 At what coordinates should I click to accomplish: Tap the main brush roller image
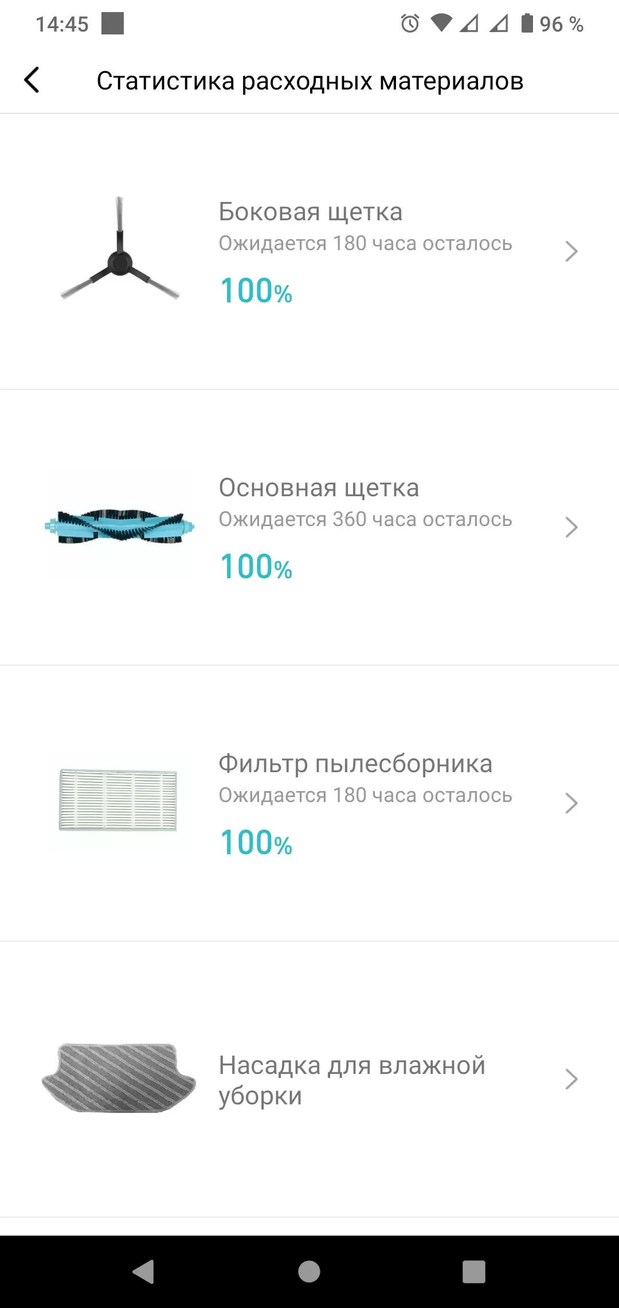click(x=120, y=525)
